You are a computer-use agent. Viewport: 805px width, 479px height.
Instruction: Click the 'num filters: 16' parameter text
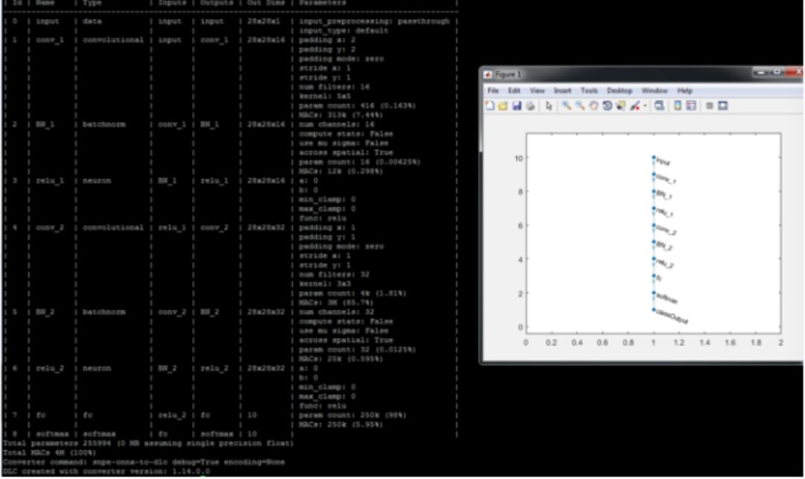pos(334,87)
